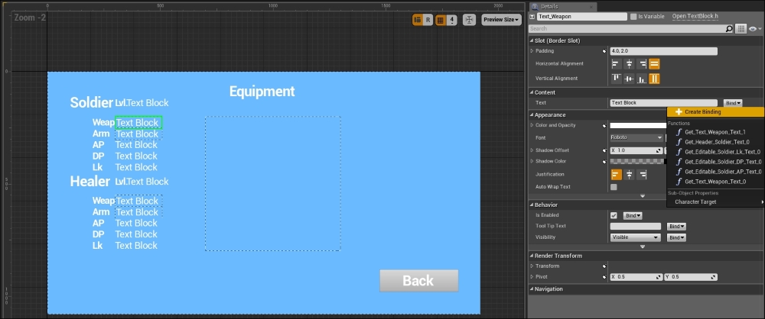Image resolution: width=765 pixels, height=319 pixels.
Task: Expand Color and Opacity property
Action: click(x=532, y=125)
